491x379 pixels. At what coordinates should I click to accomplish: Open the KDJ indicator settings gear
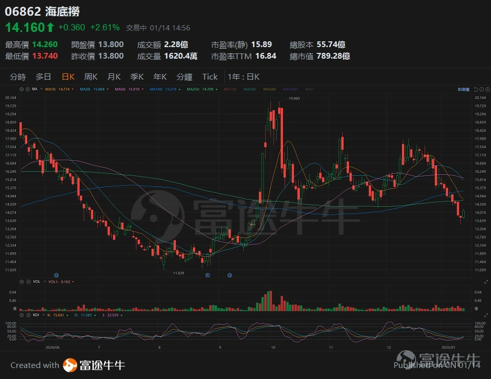(x=21, y=315)
